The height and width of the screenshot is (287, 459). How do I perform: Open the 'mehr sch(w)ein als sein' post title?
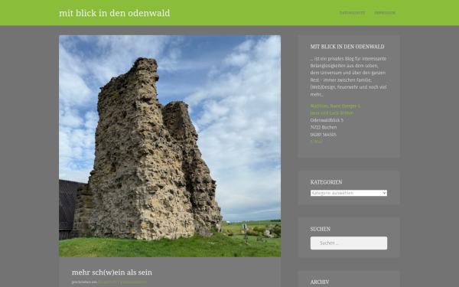coord(112,272)
